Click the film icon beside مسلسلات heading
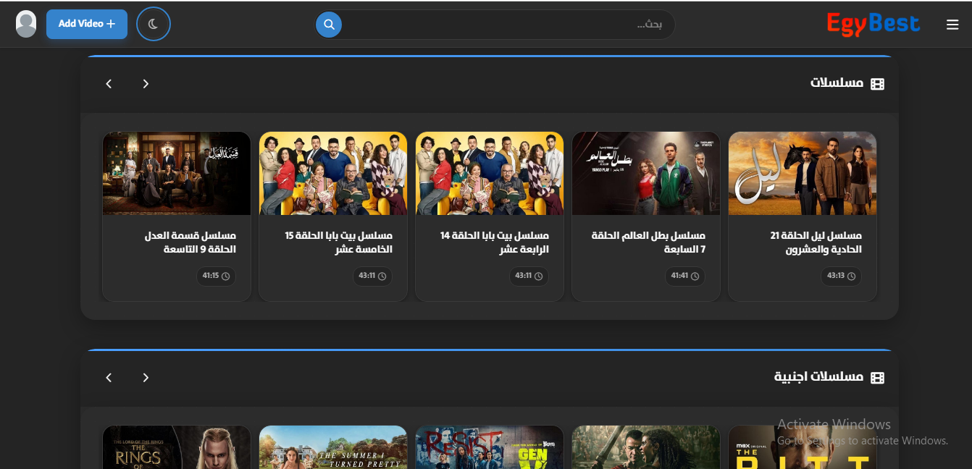Image resolution: width=972 pixels, height=469 pixels. pos(877,84)
